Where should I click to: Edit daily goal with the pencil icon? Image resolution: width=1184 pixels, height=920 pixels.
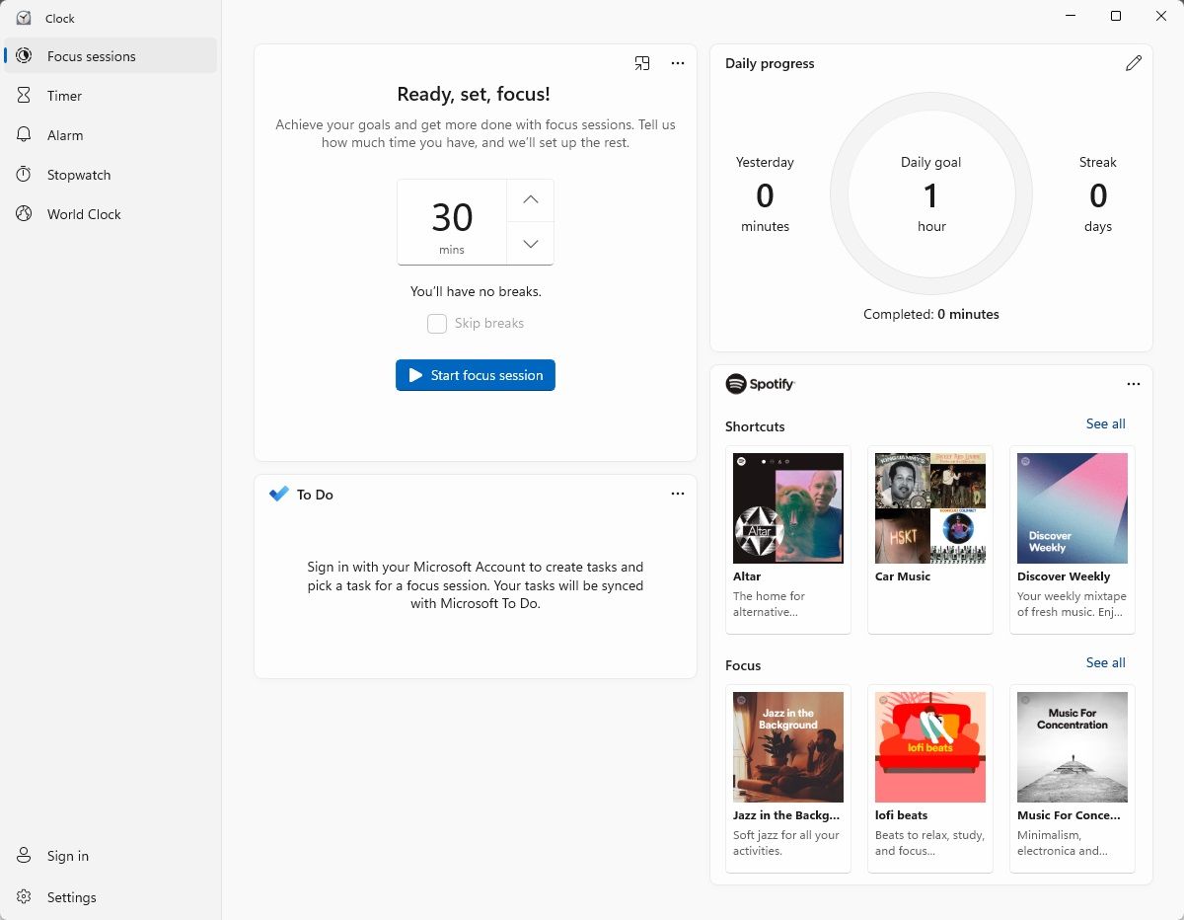click(1134, 63)
